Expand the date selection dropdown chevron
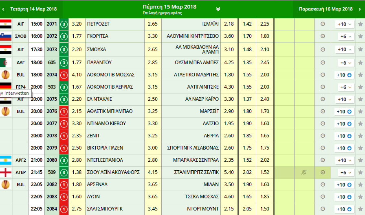This screenshot has width=365, height=215. point(218,9)
